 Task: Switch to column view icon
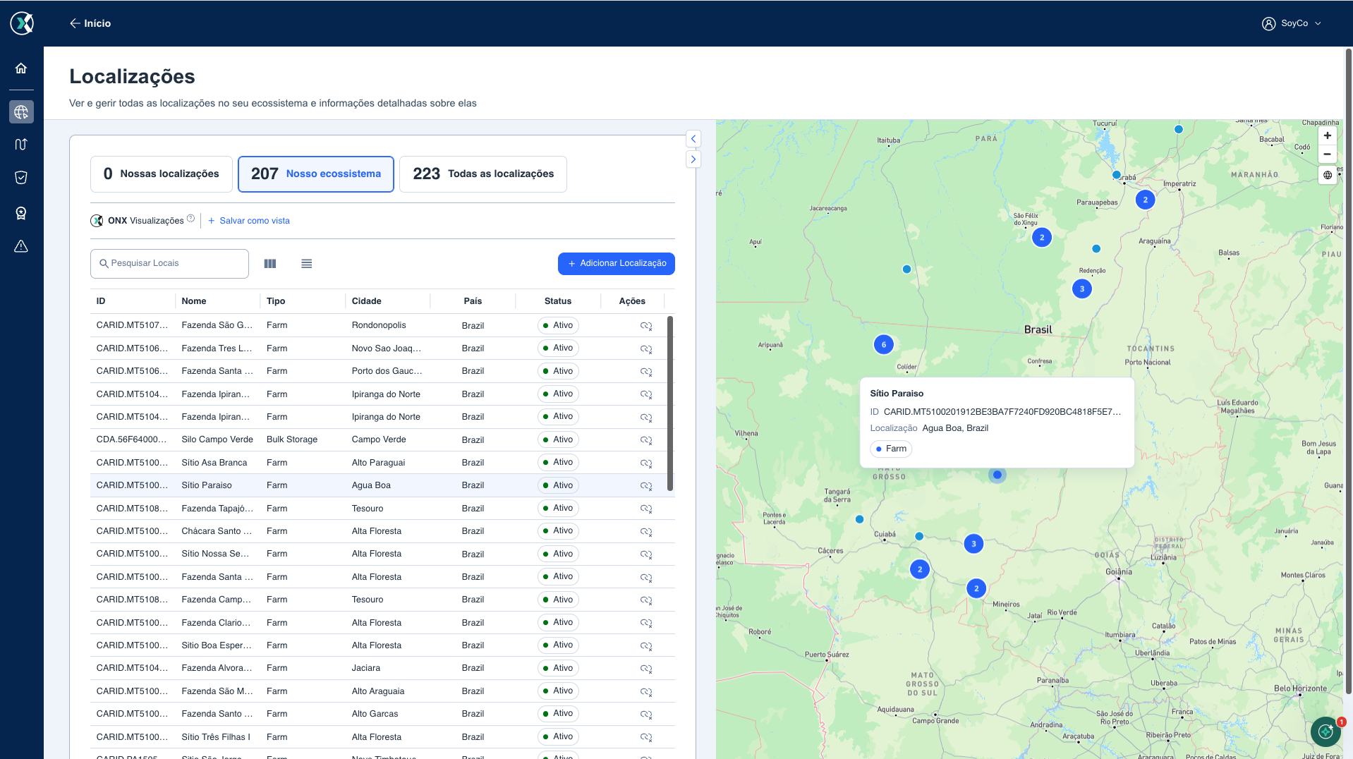[270, 264]
